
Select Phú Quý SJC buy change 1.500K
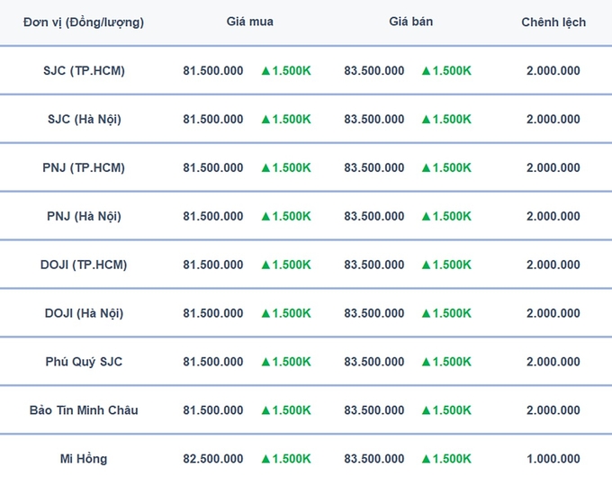pos(286,362)
